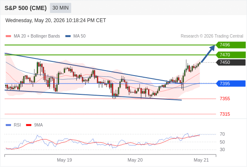Click the blue upward forecast arrow

(208, 54)
